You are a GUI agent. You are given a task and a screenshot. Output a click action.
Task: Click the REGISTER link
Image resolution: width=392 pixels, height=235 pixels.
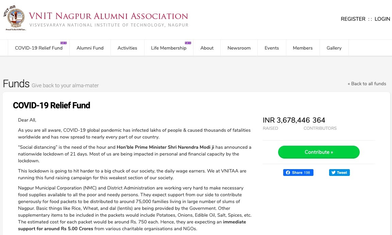[x=353, y=19]
